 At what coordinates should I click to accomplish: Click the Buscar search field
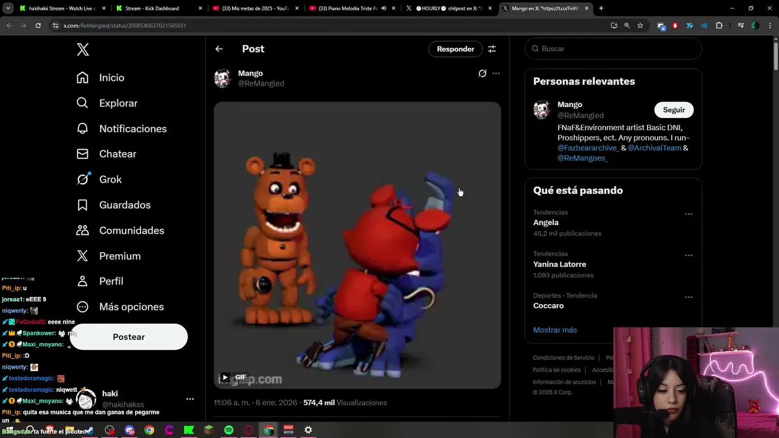click(613, 49)
